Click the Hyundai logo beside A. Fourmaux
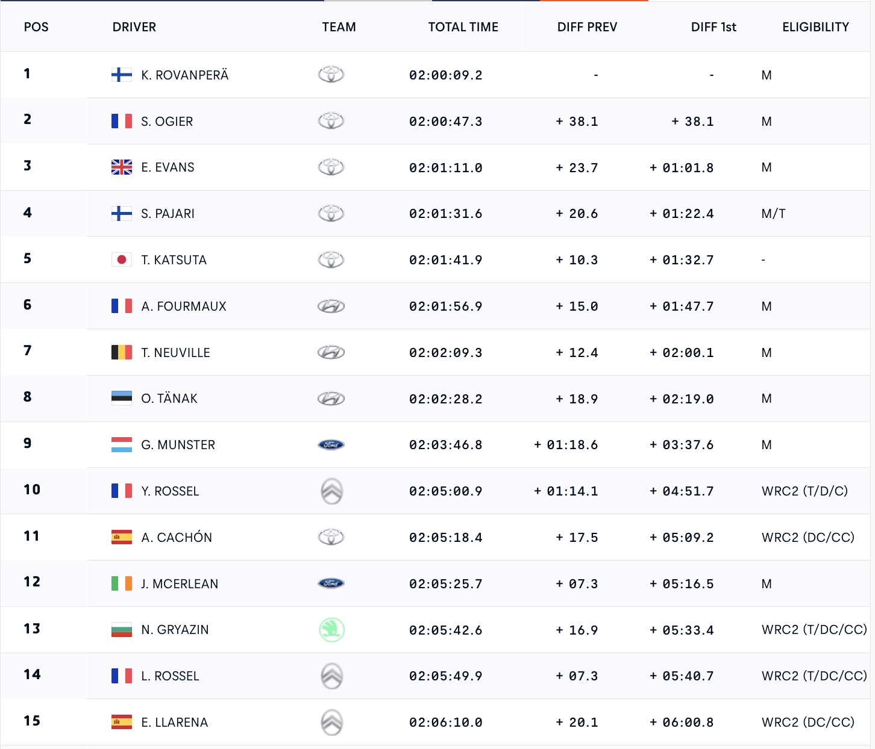 (x=331, y=306)
